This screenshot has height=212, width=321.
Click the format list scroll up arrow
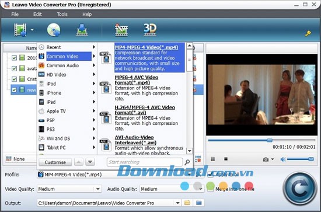[190, 46]
